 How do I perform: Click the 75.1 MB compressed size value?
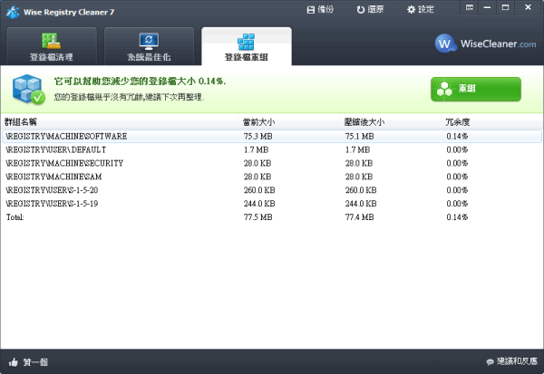pos(359,136)
